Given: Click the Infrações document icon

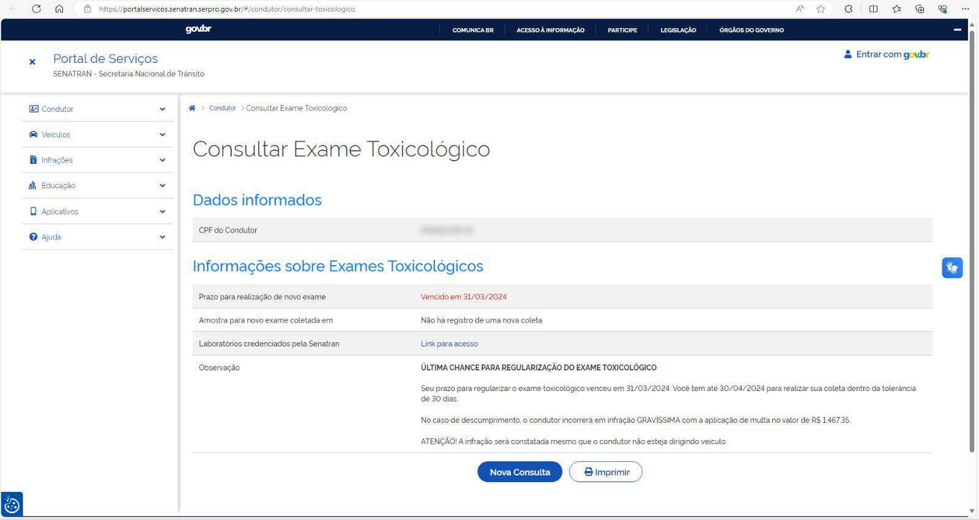Looking at the screenshot, I should [x=33, y=160].
